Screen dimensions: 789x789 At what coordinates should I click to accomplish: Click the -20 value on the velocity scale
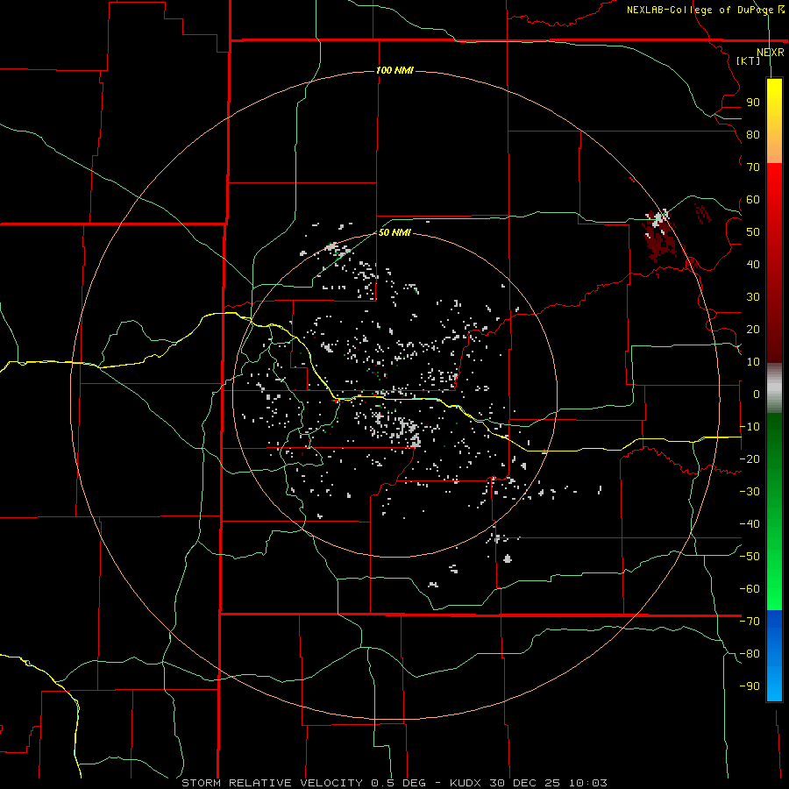pyautogui.click(x=750, y=459)
